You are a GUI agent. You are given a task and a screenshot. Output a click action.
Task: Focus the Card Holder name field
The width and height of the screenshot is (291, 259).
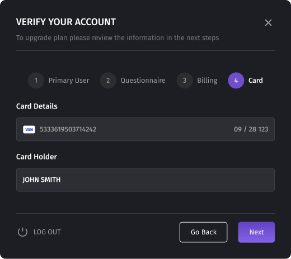(x=145, y=180)
